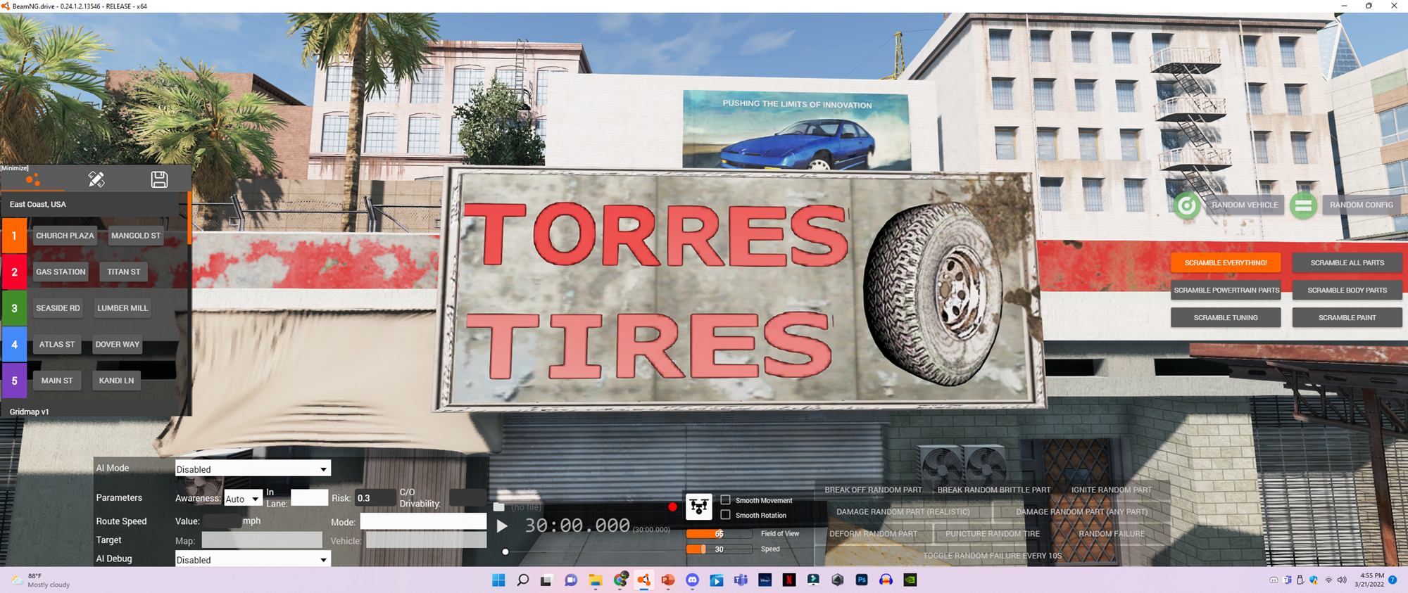Teleport to Seaside Rd
This screenshot has height=593, width=1408.
coord(58,308)
